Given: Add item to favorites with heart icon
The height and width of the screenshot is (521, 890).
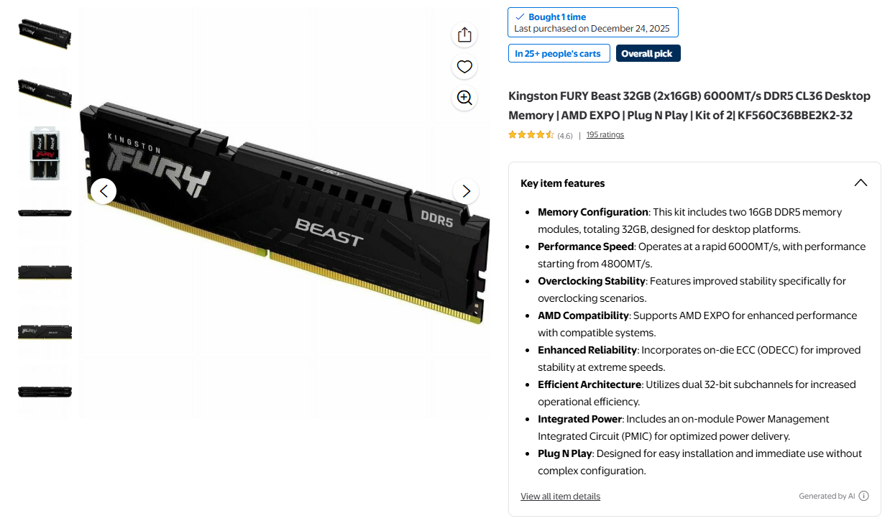Looking at the screenshot, I should pos(464,67).
